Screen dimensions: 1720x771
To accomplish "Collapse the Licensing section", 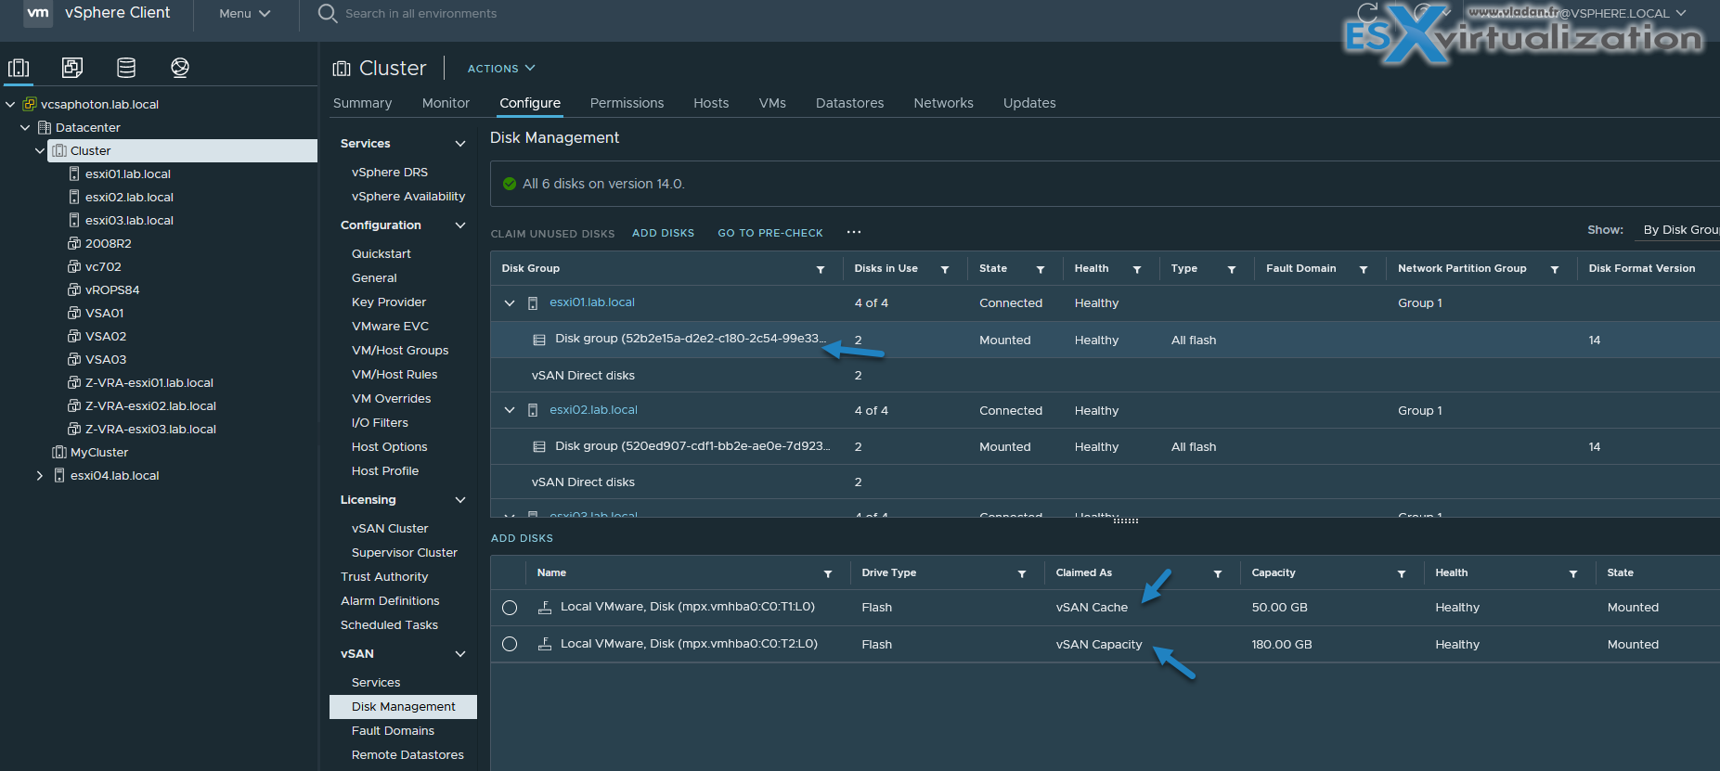I will [460, 500].
